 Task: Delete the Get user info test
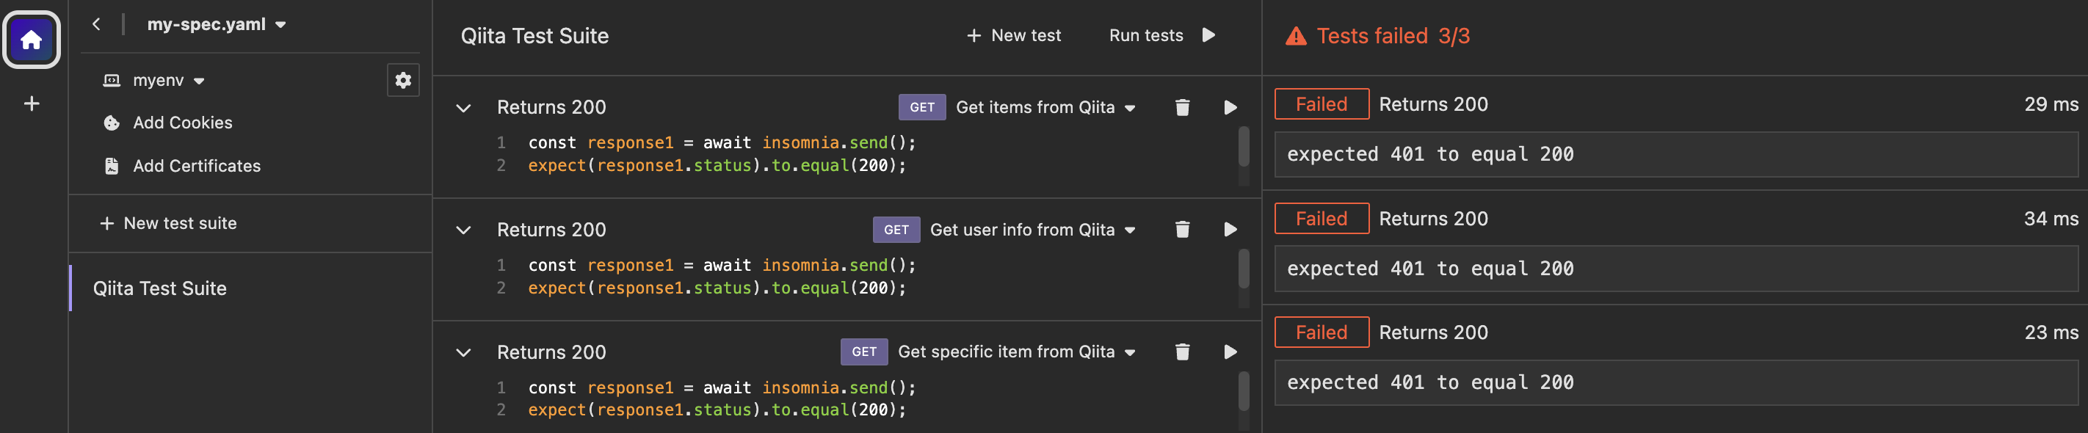[x=1182, y=230]
